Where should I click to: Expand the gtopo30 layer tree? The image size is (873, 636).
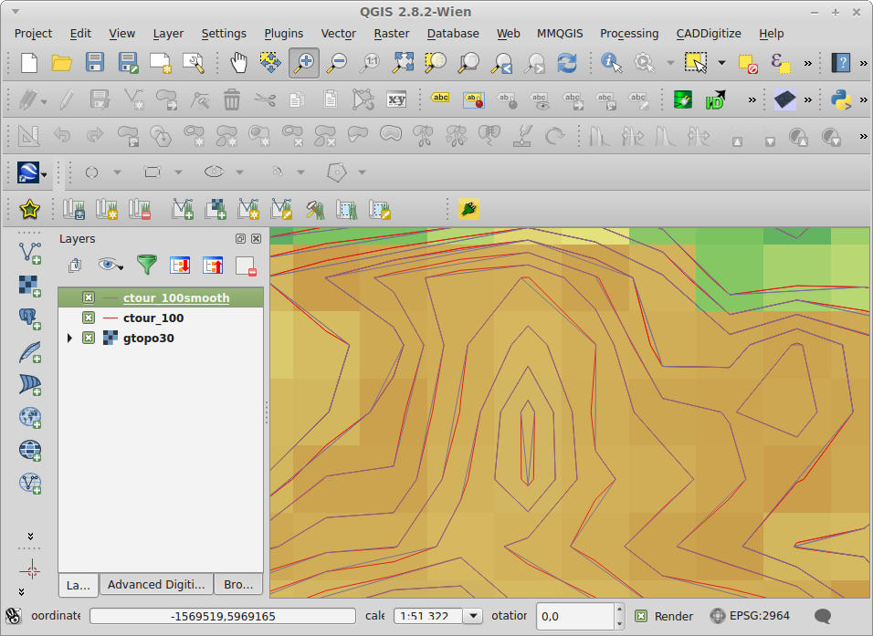pyautogui.click(x=70, y=338)
